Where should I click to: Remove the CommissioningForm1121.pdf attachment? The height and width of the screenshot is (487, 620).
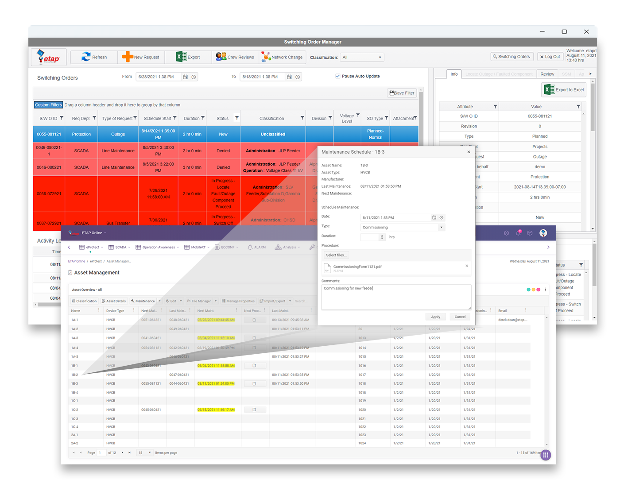click(467, 266)
